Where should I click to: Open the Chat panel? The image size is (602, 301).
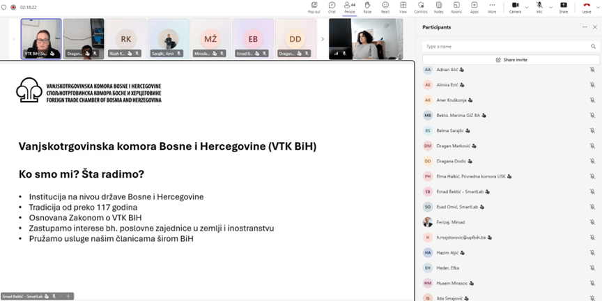click(332, 7)
